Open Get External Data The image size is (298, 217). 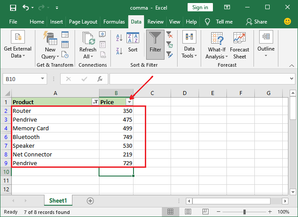18,44
